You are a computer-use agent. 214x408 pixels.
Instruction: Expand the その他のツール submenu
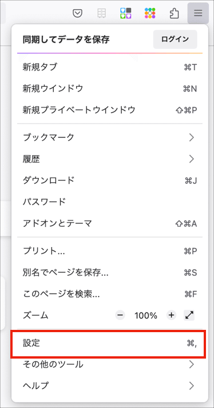tap(110, 364)
